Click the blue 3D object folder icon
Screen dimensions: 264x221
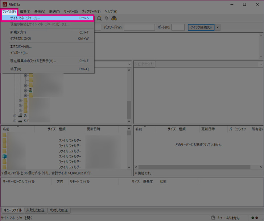click(5, 156)
